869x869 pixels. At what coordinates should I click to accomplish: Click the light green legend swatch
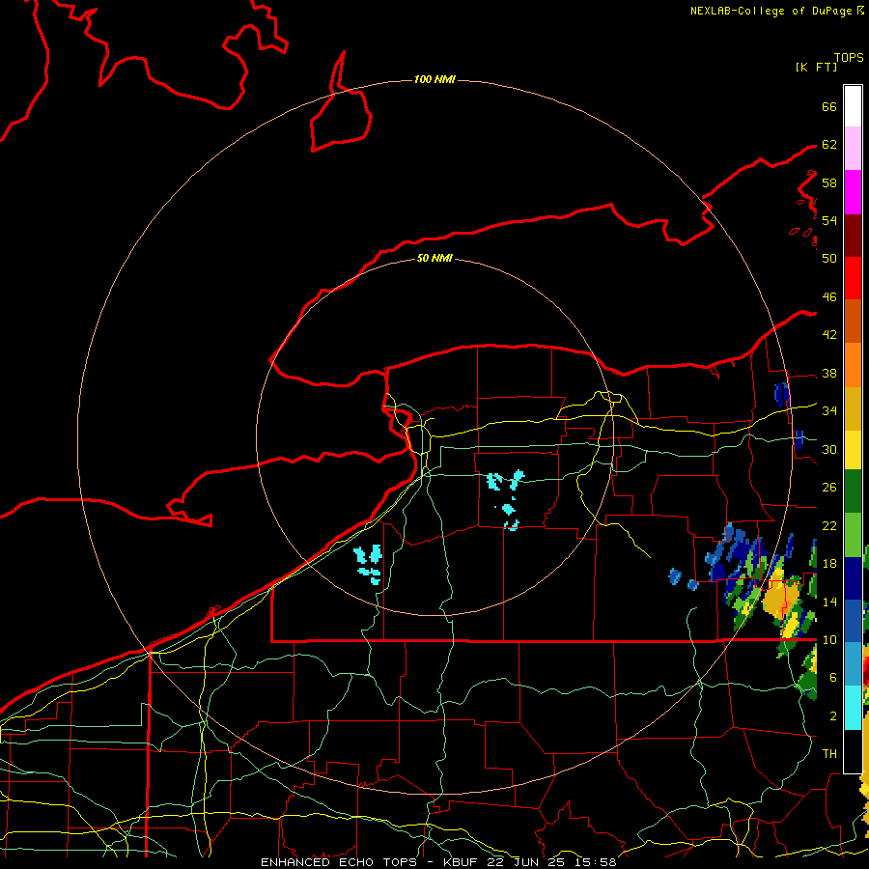tap(853, 535)
